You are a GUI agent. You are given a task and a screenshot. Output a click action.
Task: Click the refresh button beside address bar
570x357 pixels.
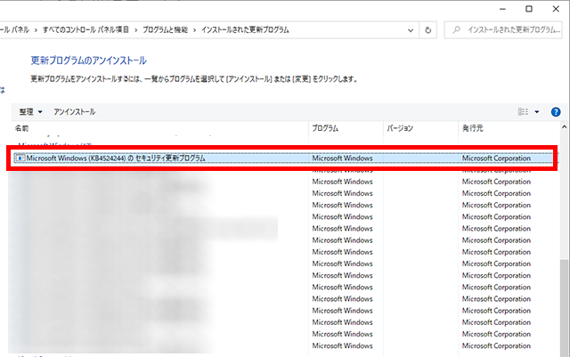[x=429, y=30]
